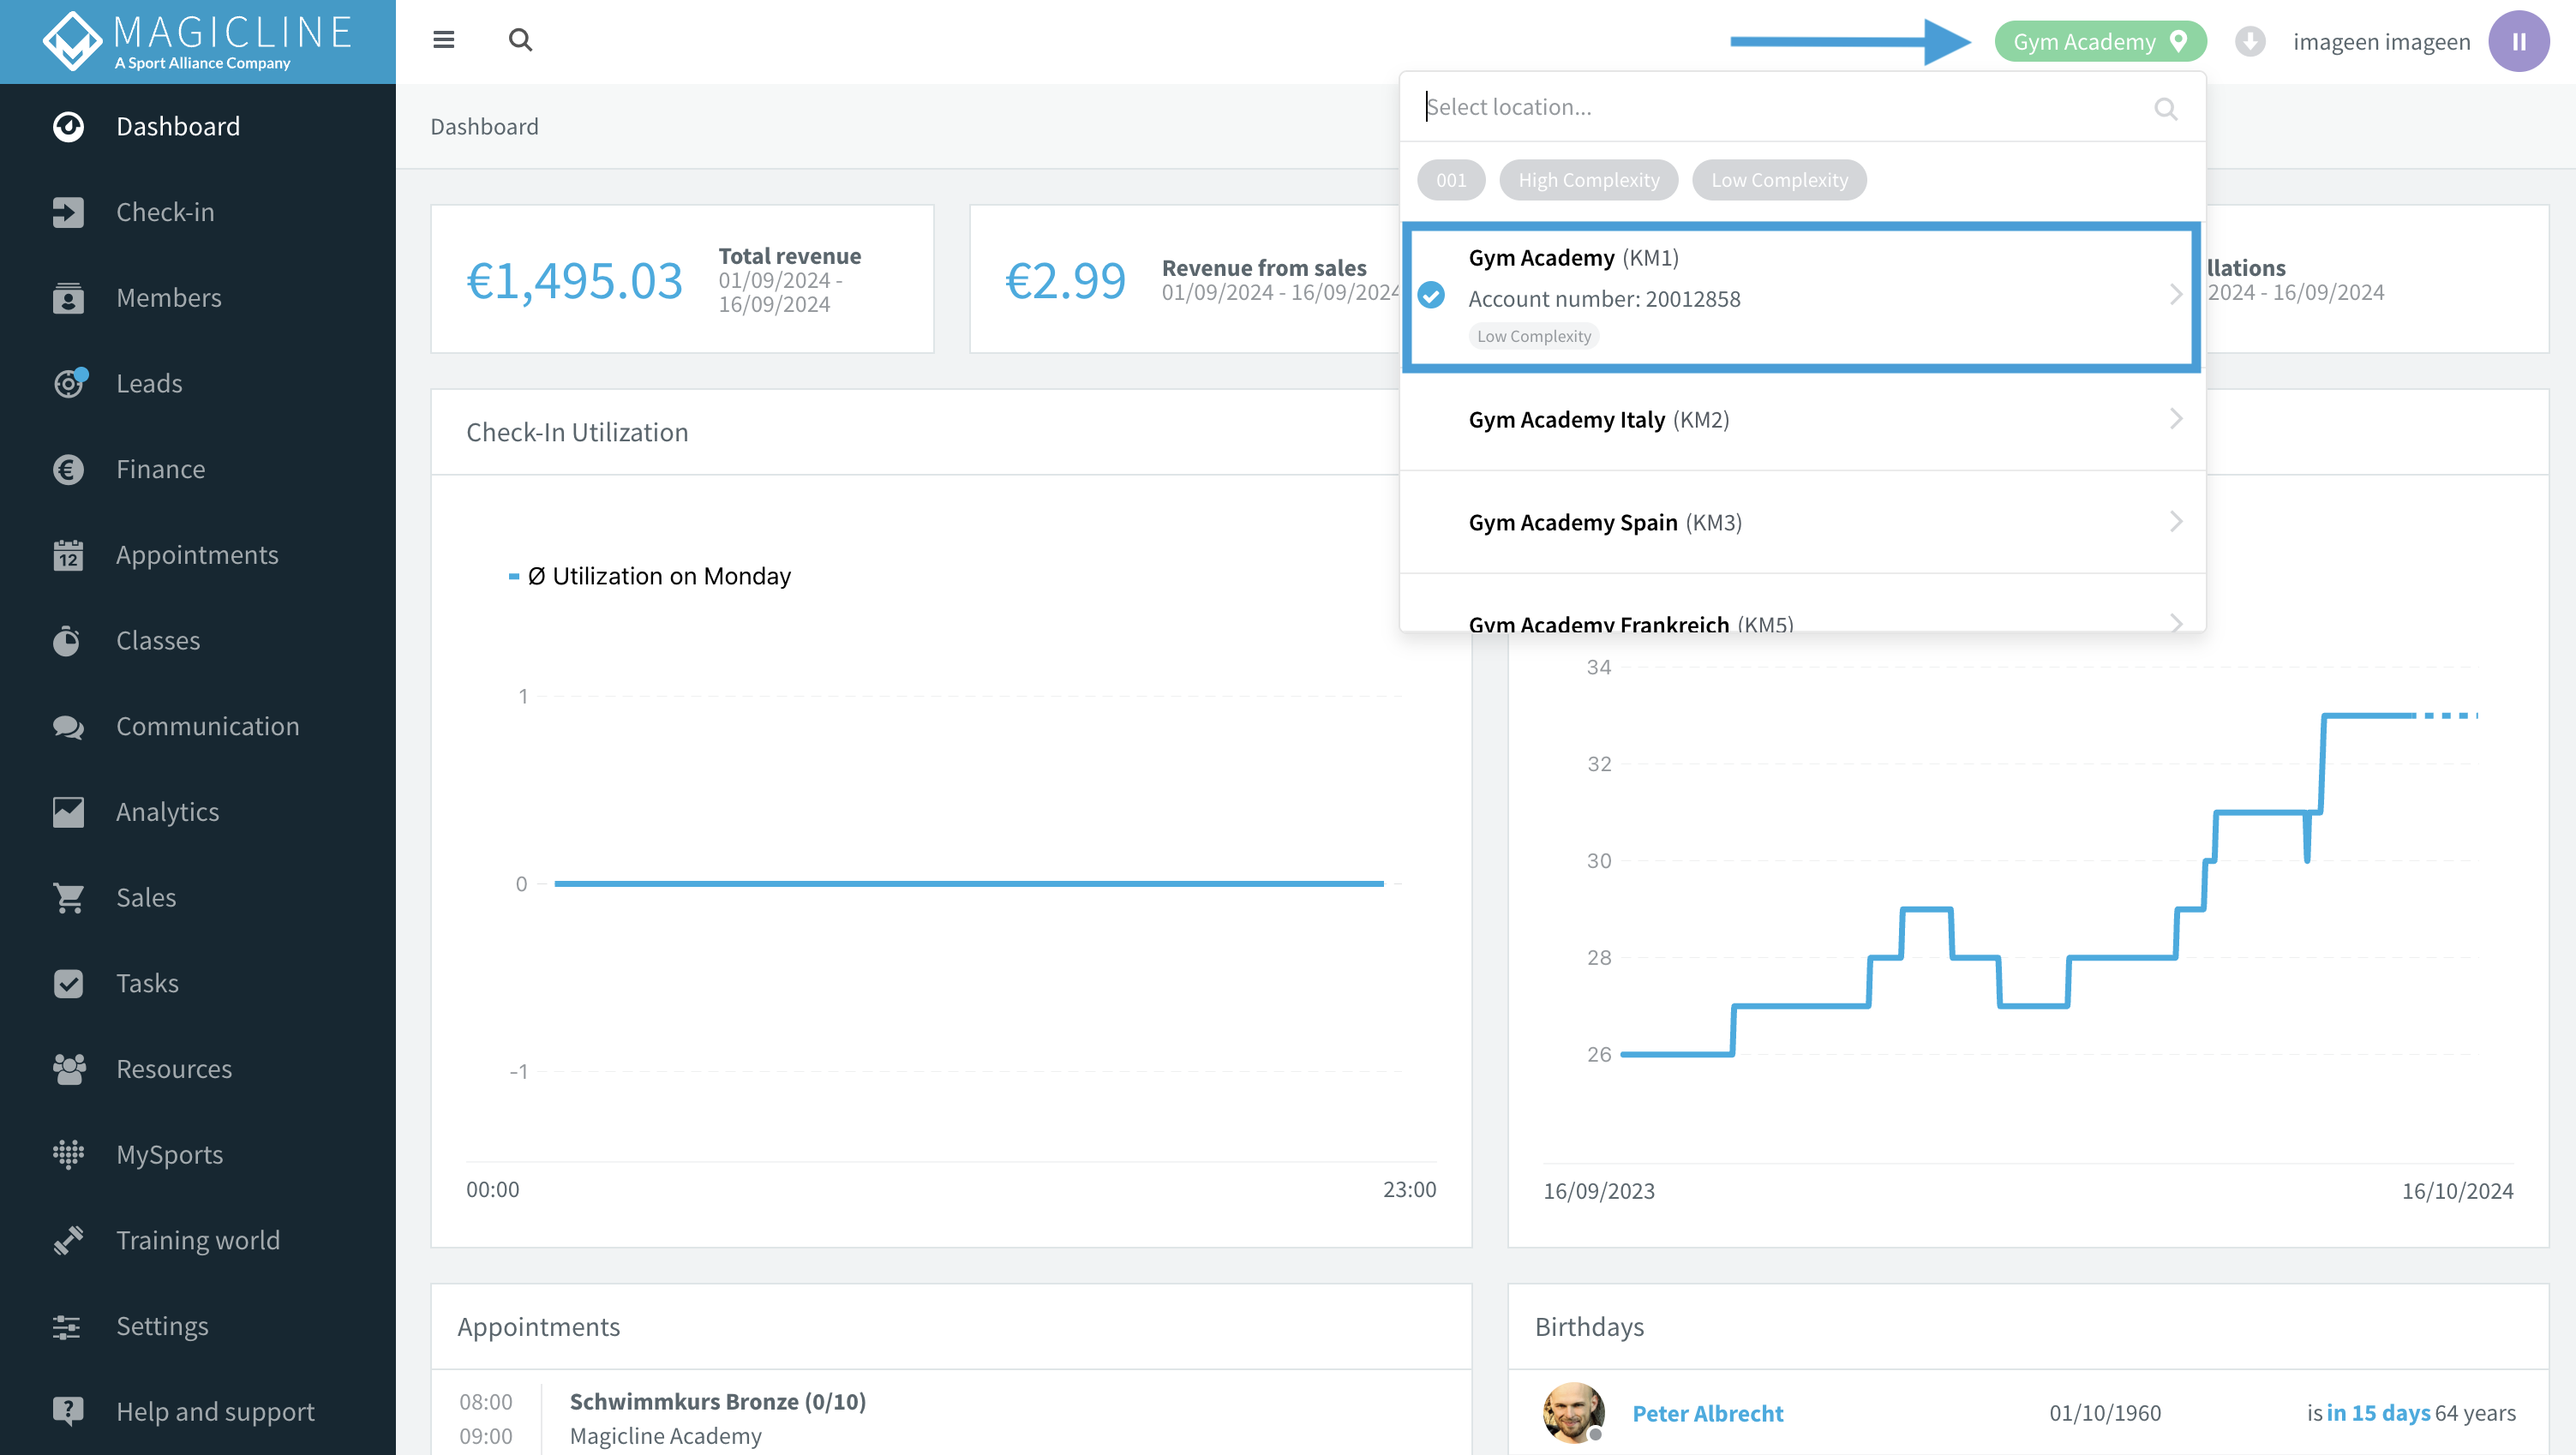
Task: Open the Check-in menu item
Action: (x=198, y=212)
